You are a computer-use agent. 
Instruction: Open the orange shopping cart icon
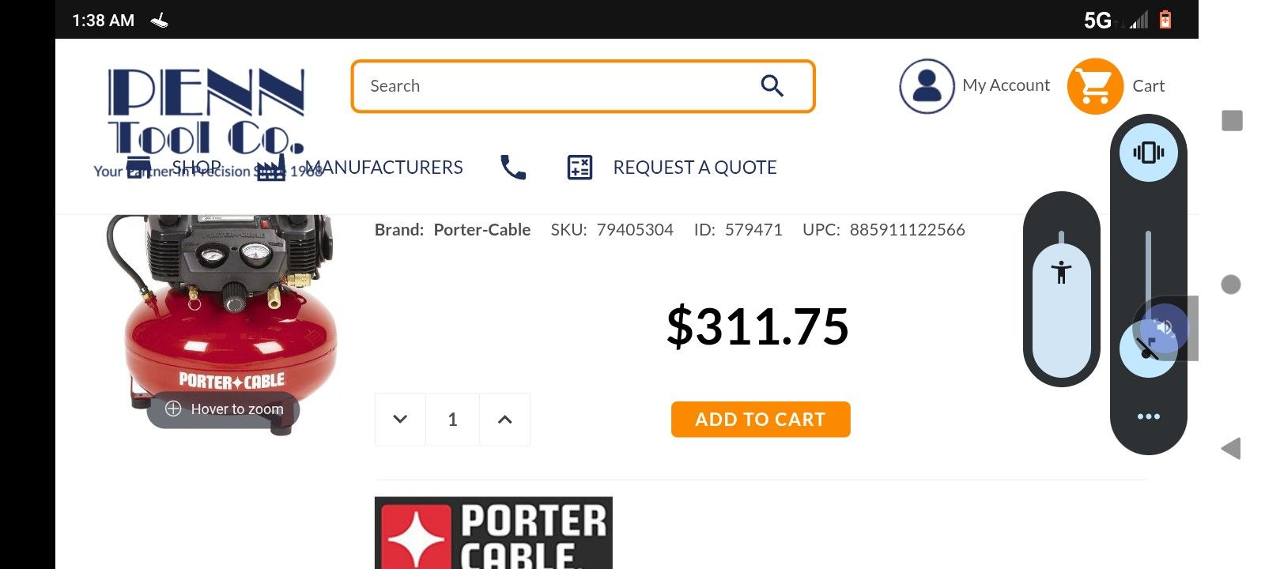point(1095,86)
